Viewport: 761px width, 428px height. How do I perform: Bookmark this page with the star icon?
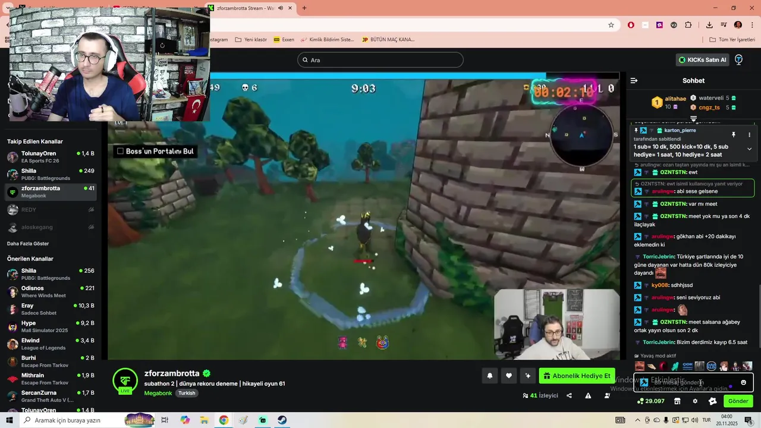pyautogui.click(x=611, y=25)
